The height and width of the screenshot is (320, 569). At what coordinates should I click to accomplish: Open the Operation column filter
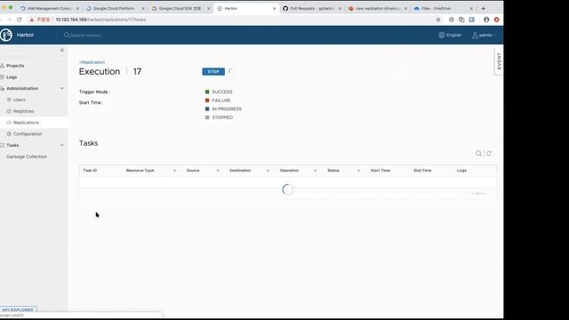pyautogui.click(x=316, y=171)
